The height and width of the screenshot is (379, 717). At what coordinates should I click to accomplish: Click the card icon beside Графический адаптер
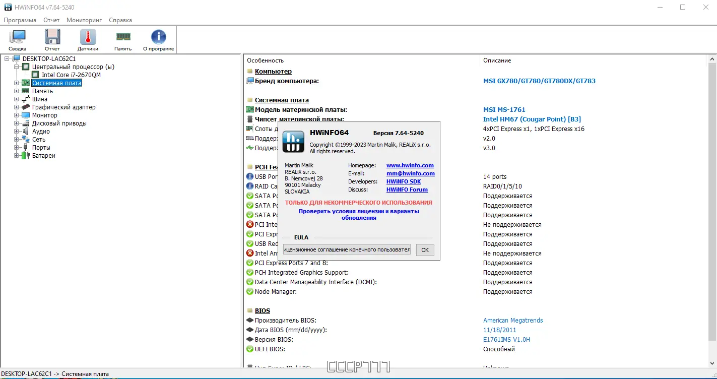pos(26,107)
